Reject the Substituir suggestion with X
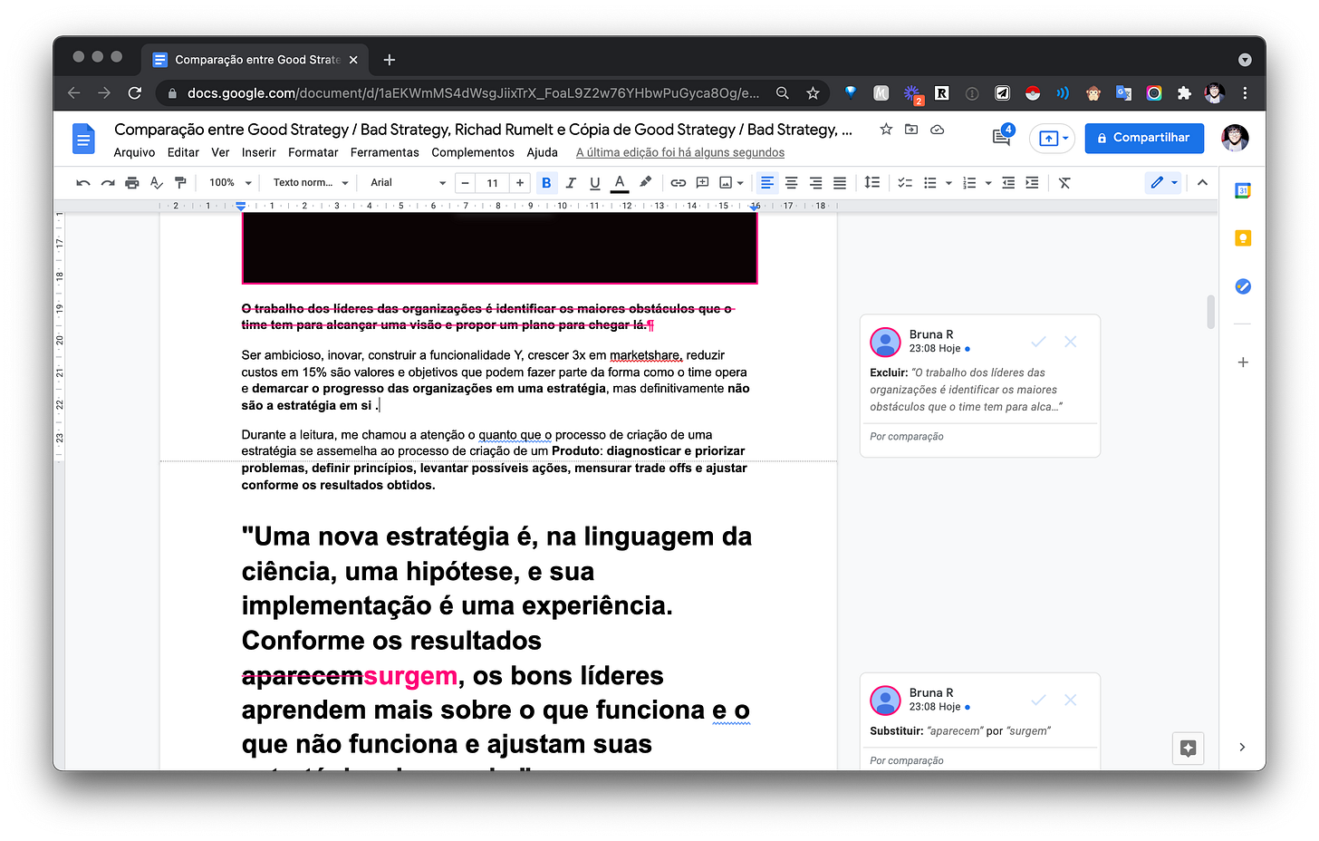This screenshot has width=1319, height=841. [x=1070, y=700]
